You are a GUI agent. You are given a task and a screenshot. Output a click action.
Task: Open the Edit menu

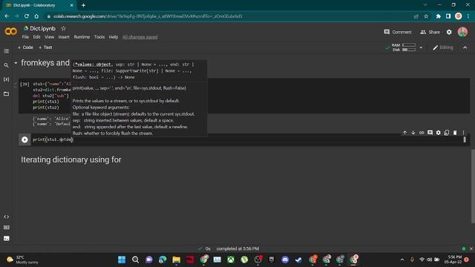(x=36, y=37)
